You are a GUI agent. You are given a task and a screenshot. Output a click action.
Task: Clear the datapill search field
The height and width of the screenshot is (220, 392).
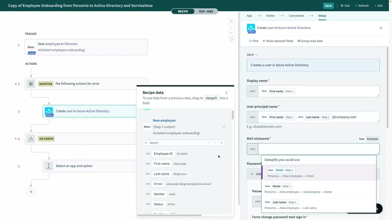[x=221, y=143]
